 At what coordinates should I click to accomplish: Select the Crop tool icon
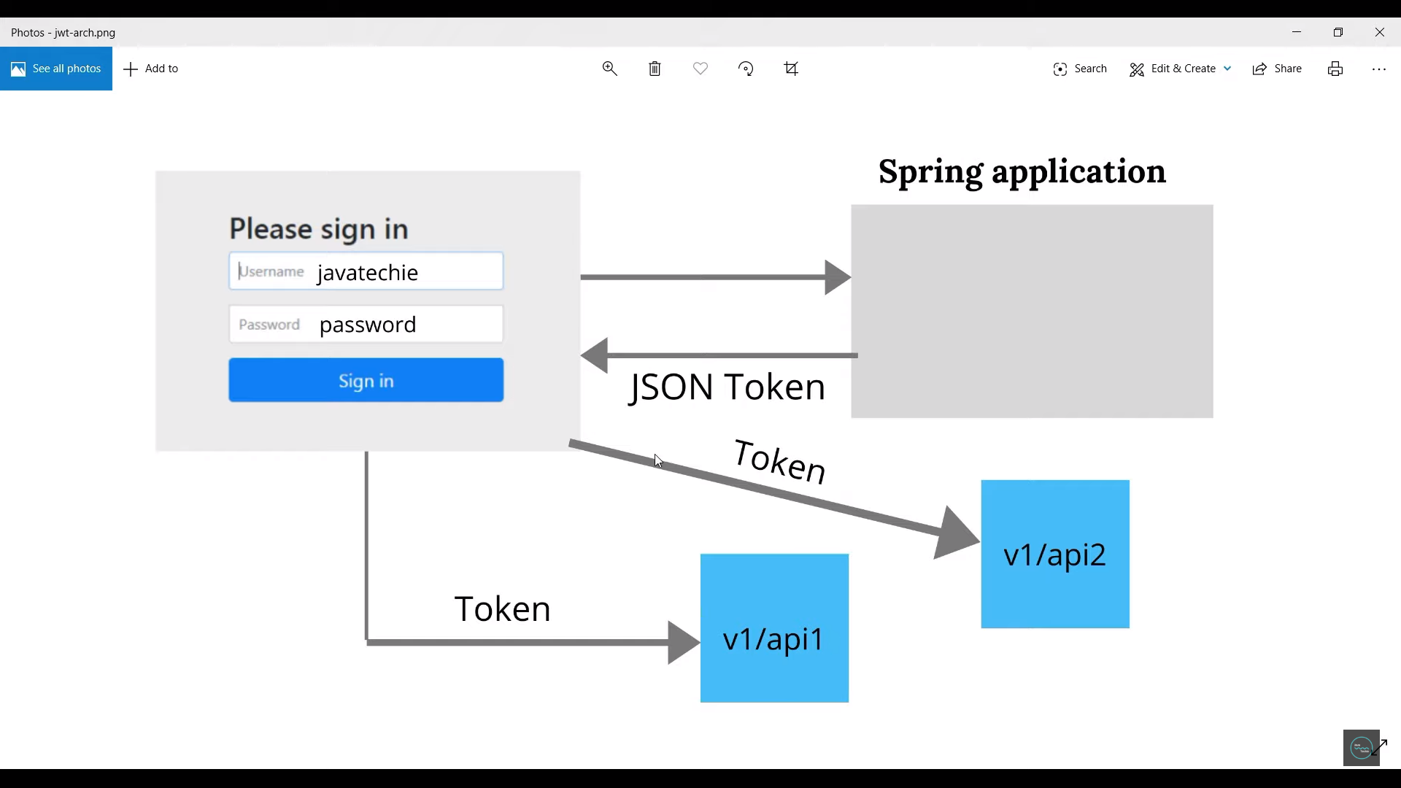[792, 69]
